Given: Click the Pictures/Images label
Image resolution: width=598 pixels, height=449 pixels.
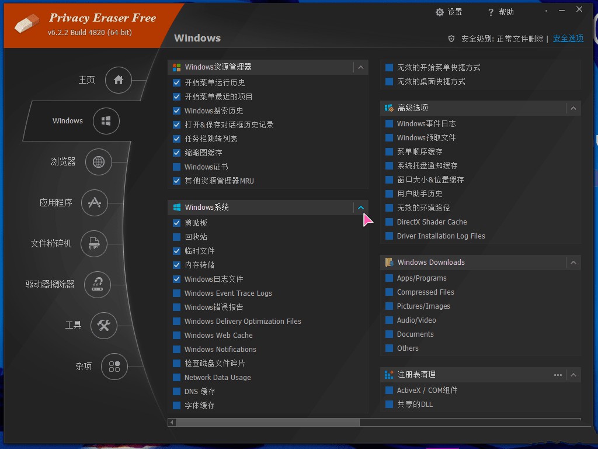Looking at the screenshot, I should 423,306.
